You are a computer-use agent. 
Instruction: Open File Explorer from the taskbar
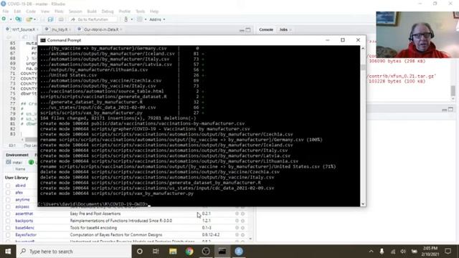pos(173,252)
